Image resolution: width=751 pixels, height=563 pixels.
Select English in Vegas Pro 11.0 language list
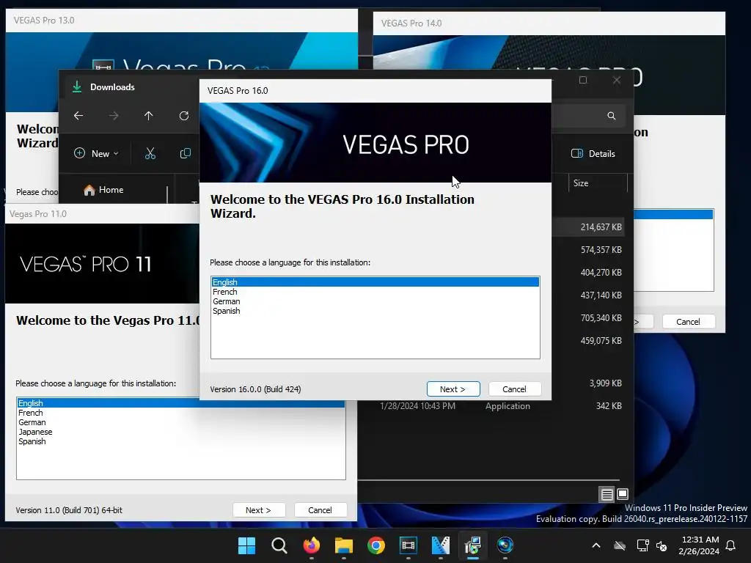[180, 403]
